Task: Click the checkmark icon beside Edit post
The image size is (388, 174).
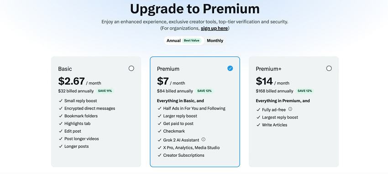Action: pos(61,131)
